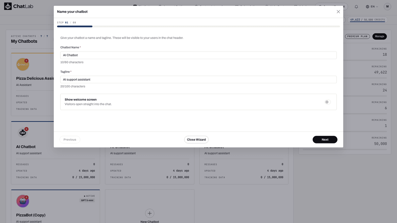Click the GPT 5-mini model badge
Image resolution: width=397 pixels, height=223 pixels.
[87, 200]
